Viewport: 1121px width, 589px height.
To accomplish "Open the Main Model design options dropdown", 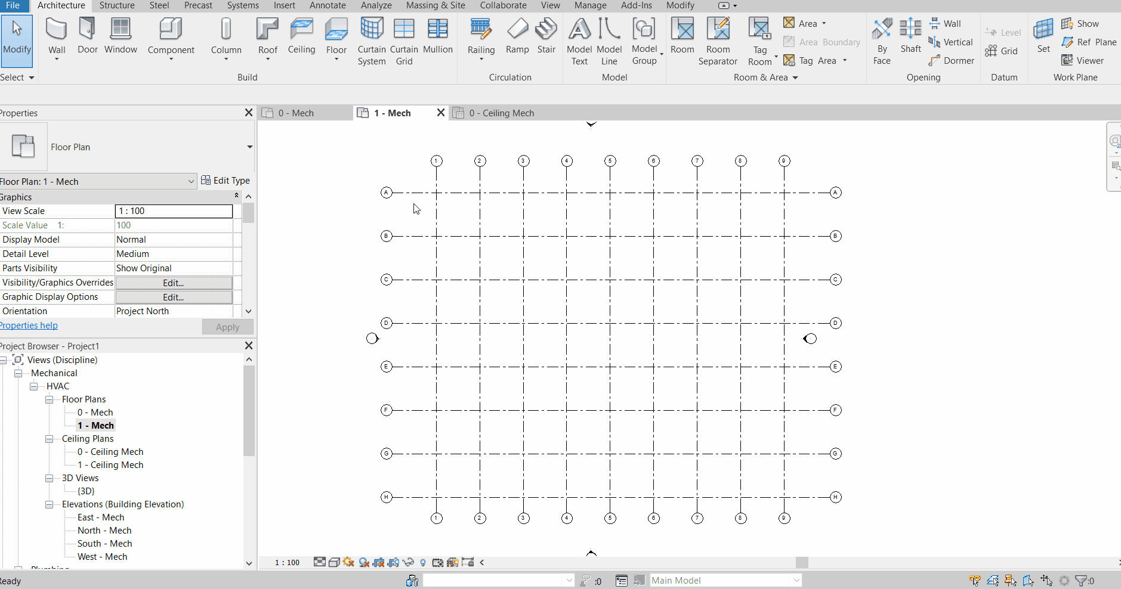I will pos(796,580).
